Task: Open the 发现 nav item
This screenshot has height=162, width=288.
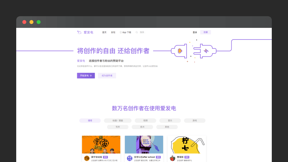Action: [x=113, y=32]
